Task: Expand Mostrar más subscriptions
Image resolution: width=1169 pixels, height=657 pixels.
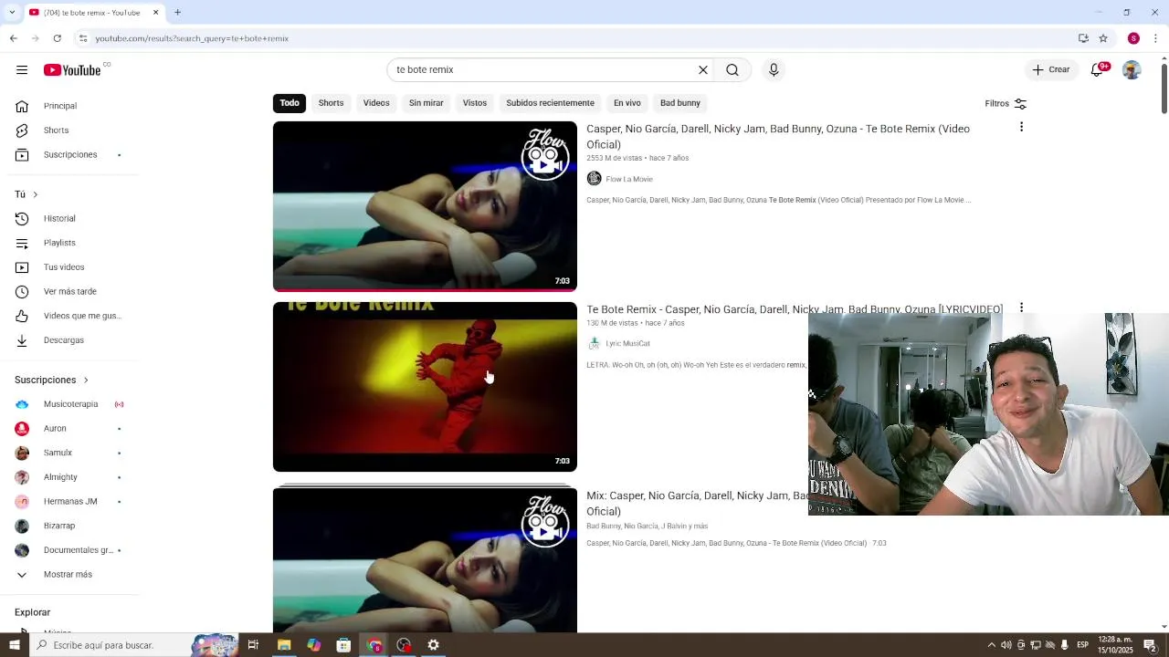Action: [x=69, y=575]
